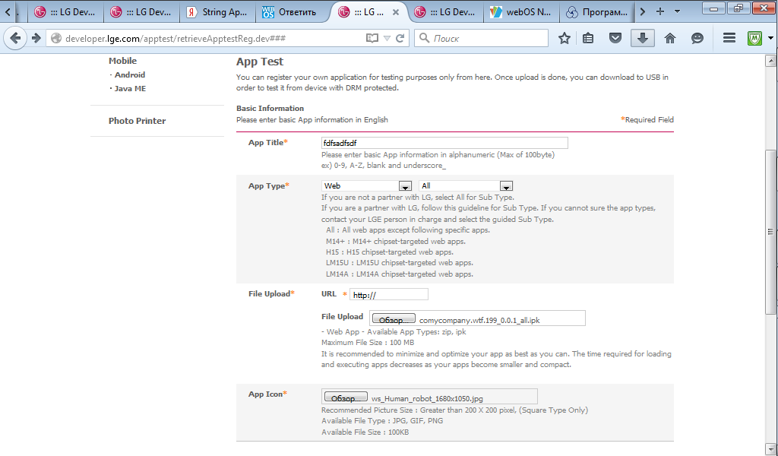Open the bookmarks list icon
Viewport: 778px width, 456px height.
point(588,38)
